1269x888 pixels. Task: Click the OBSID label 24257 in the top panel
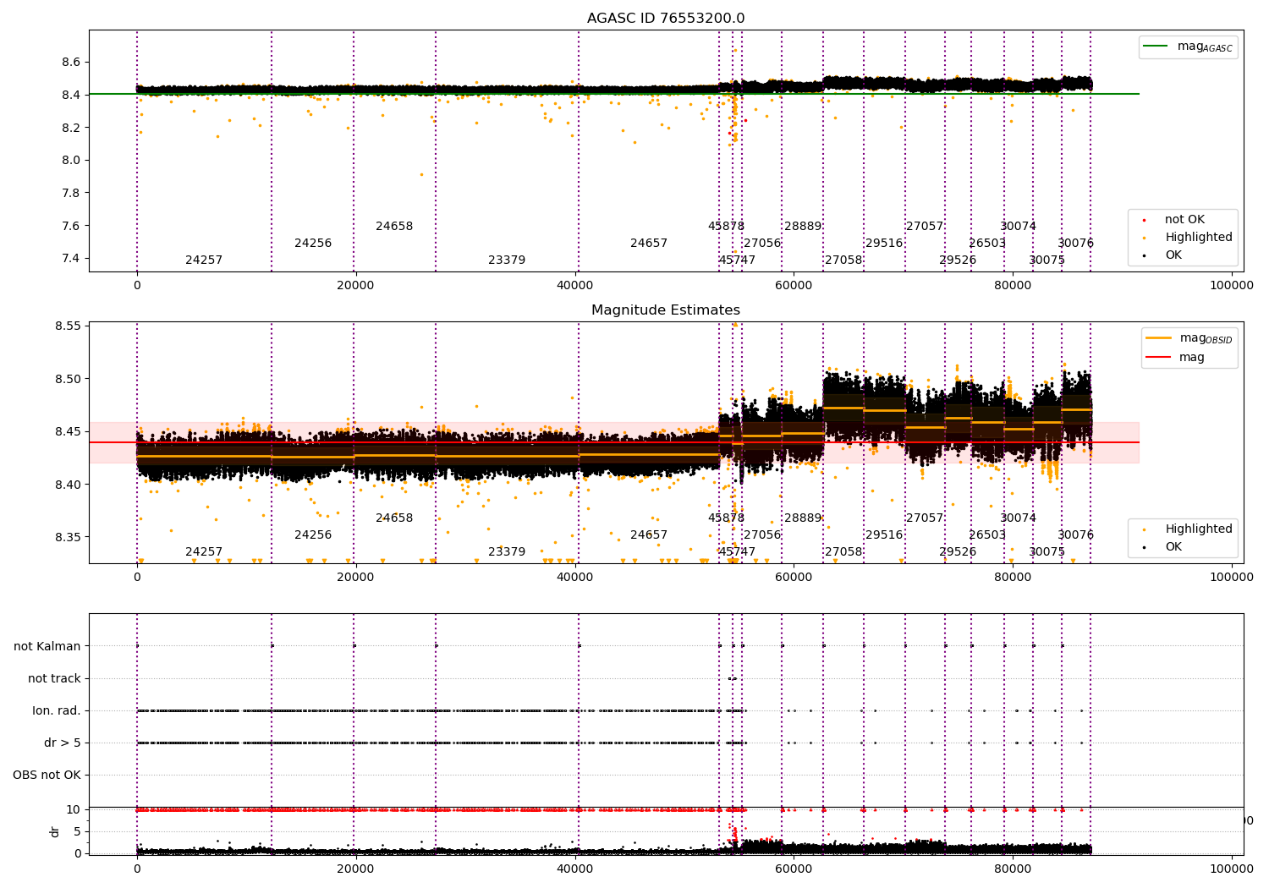pos(204,260)
